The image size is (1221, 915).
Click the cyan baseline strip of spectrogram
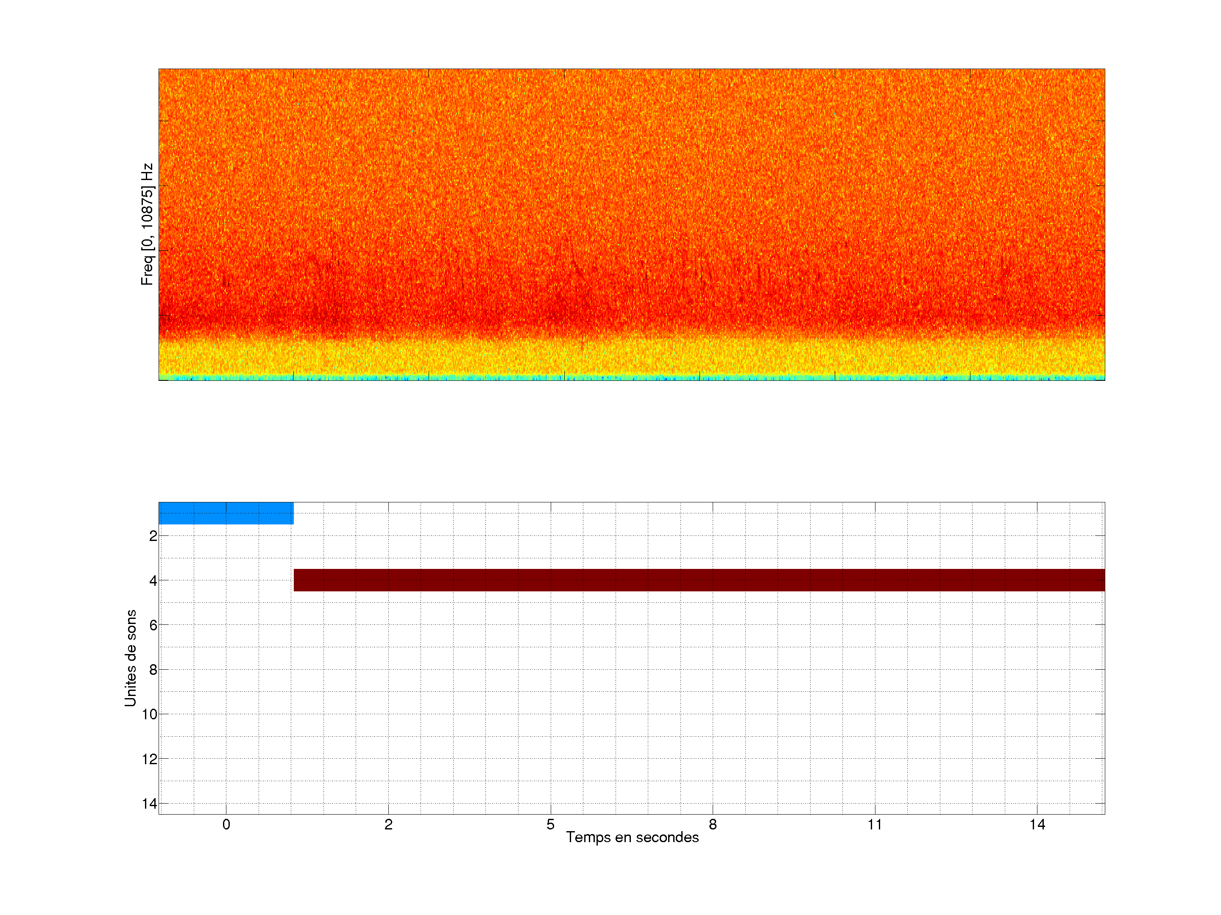[x=631, y=378]
